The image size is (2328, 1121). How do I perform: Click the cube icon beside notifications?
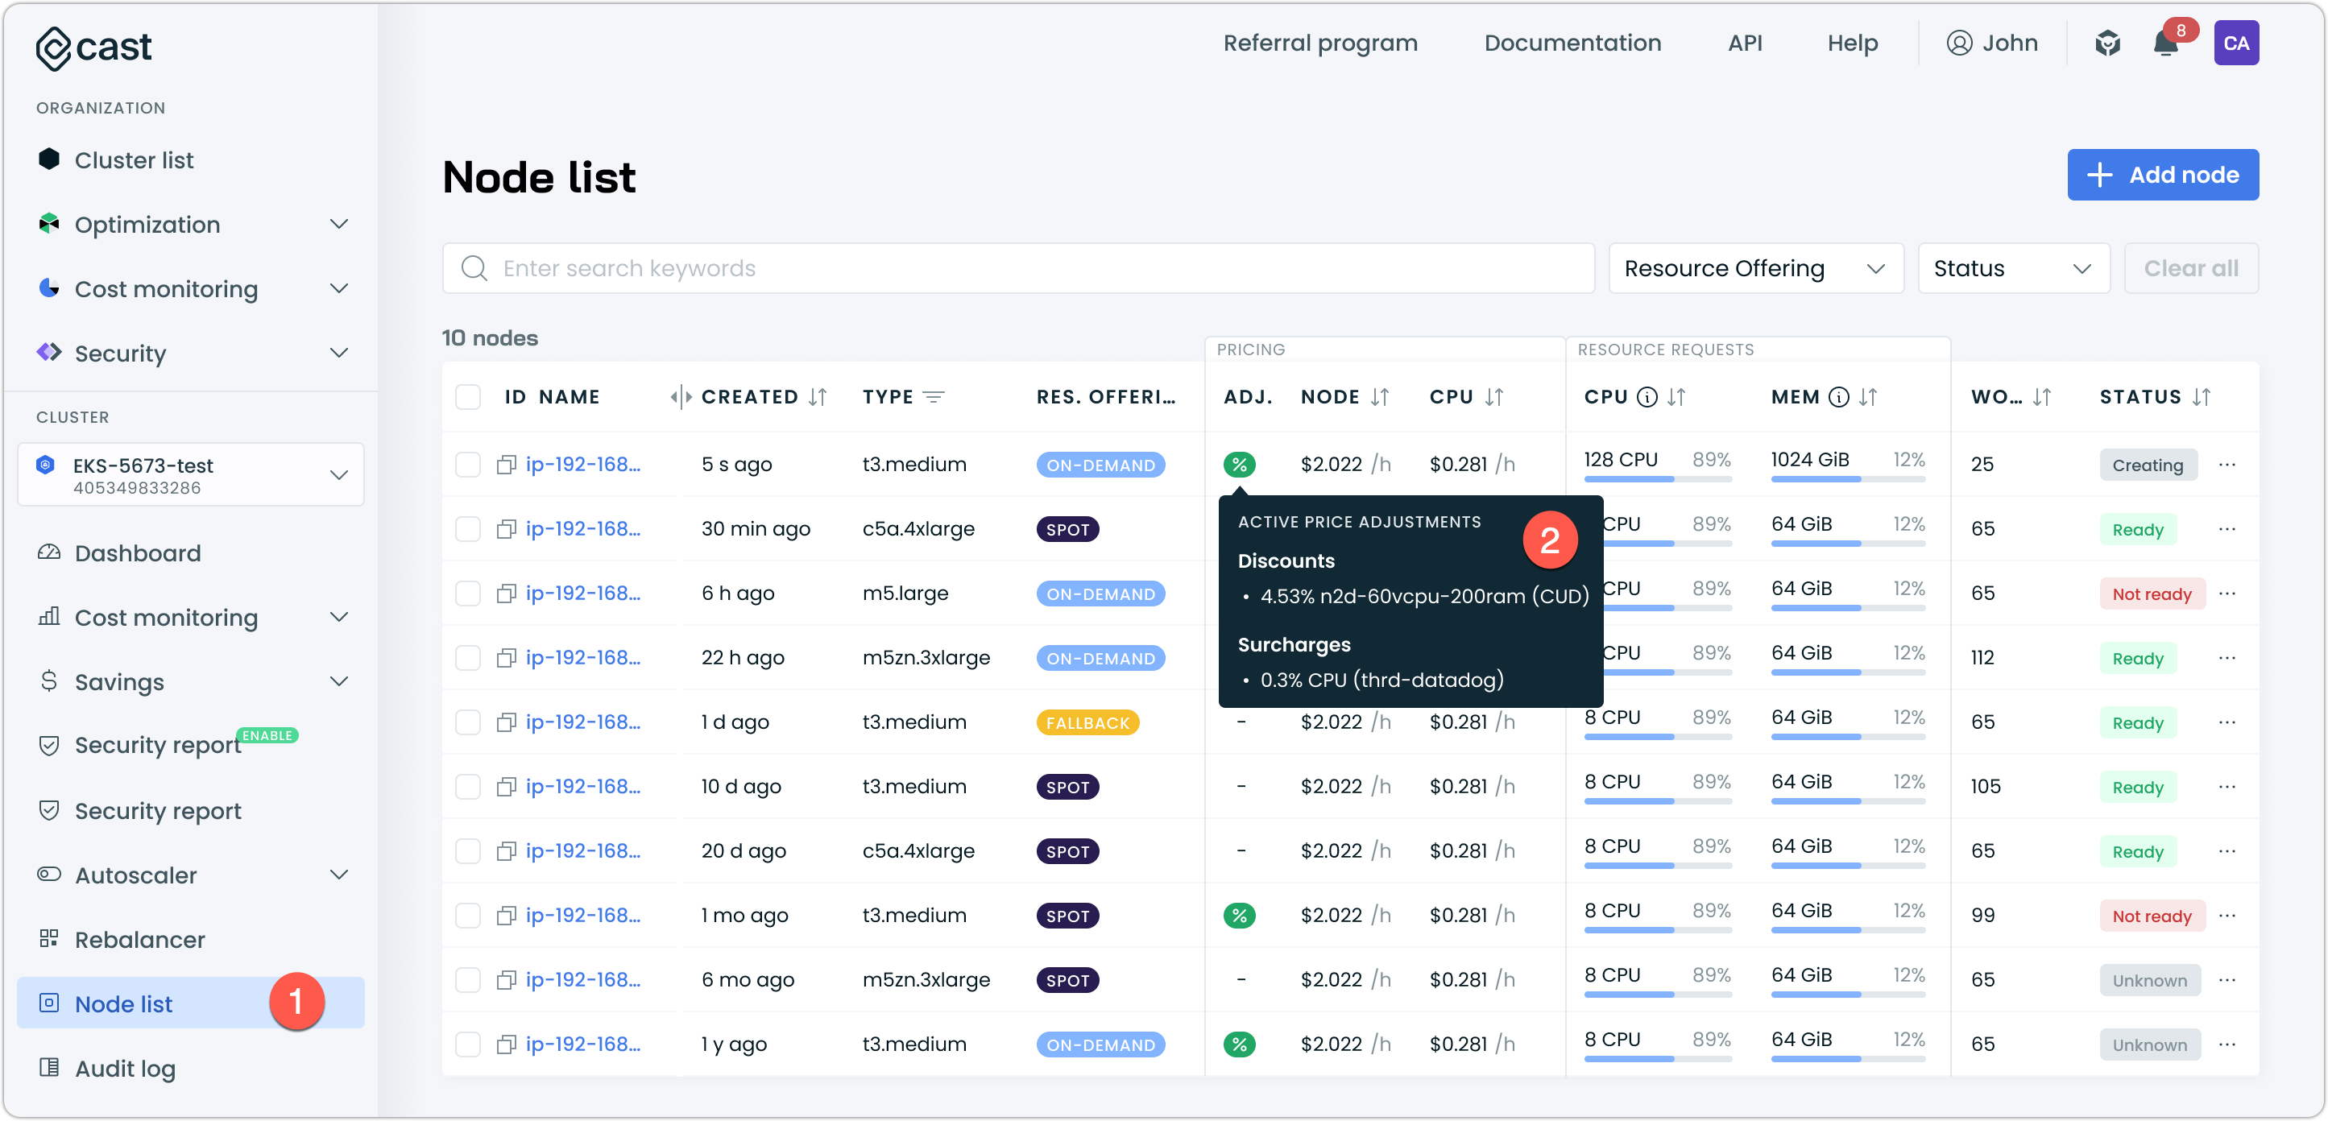coord(2107,43)
